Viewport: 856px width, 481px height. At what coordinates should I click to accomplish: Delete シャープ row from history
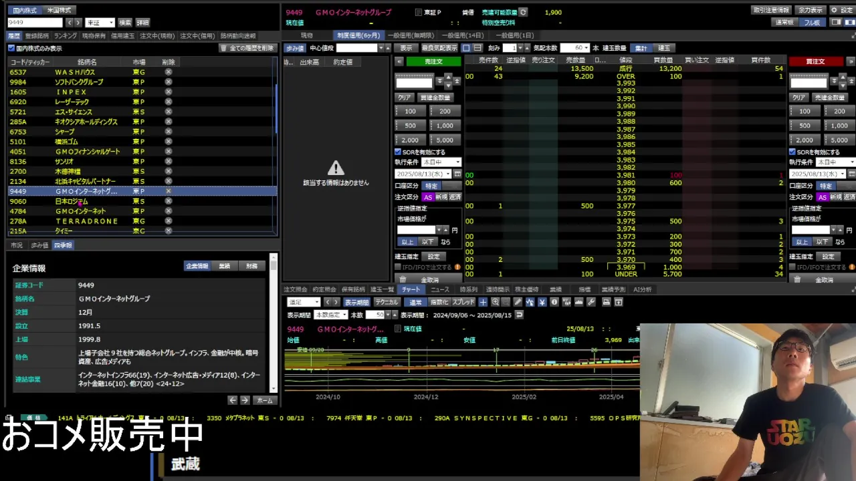(x=168, y=132)
